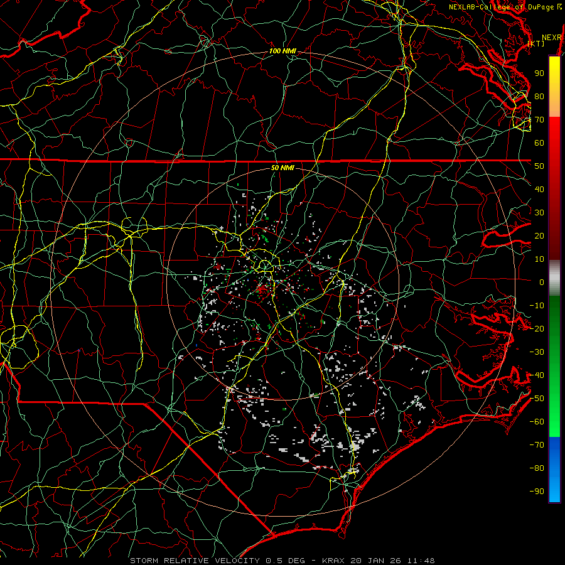Click the blue bottom segment of color bar
The width and height of the screenshot is (565, 565).
click(554, 470)
